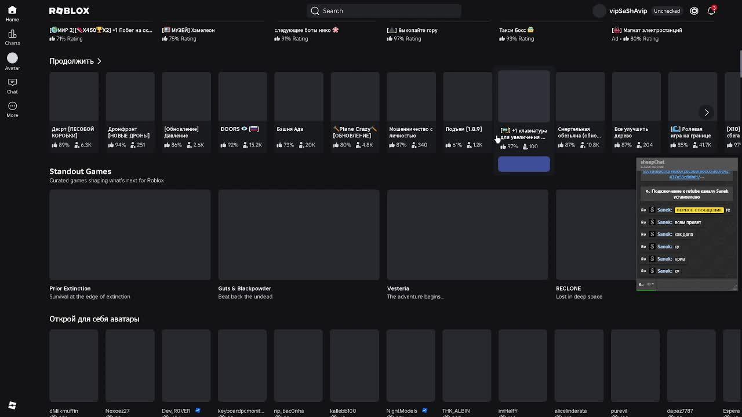This screenshot has width=742, height=417.
Task: Click the page vertical scrollbar
Action: pos(740,64)
